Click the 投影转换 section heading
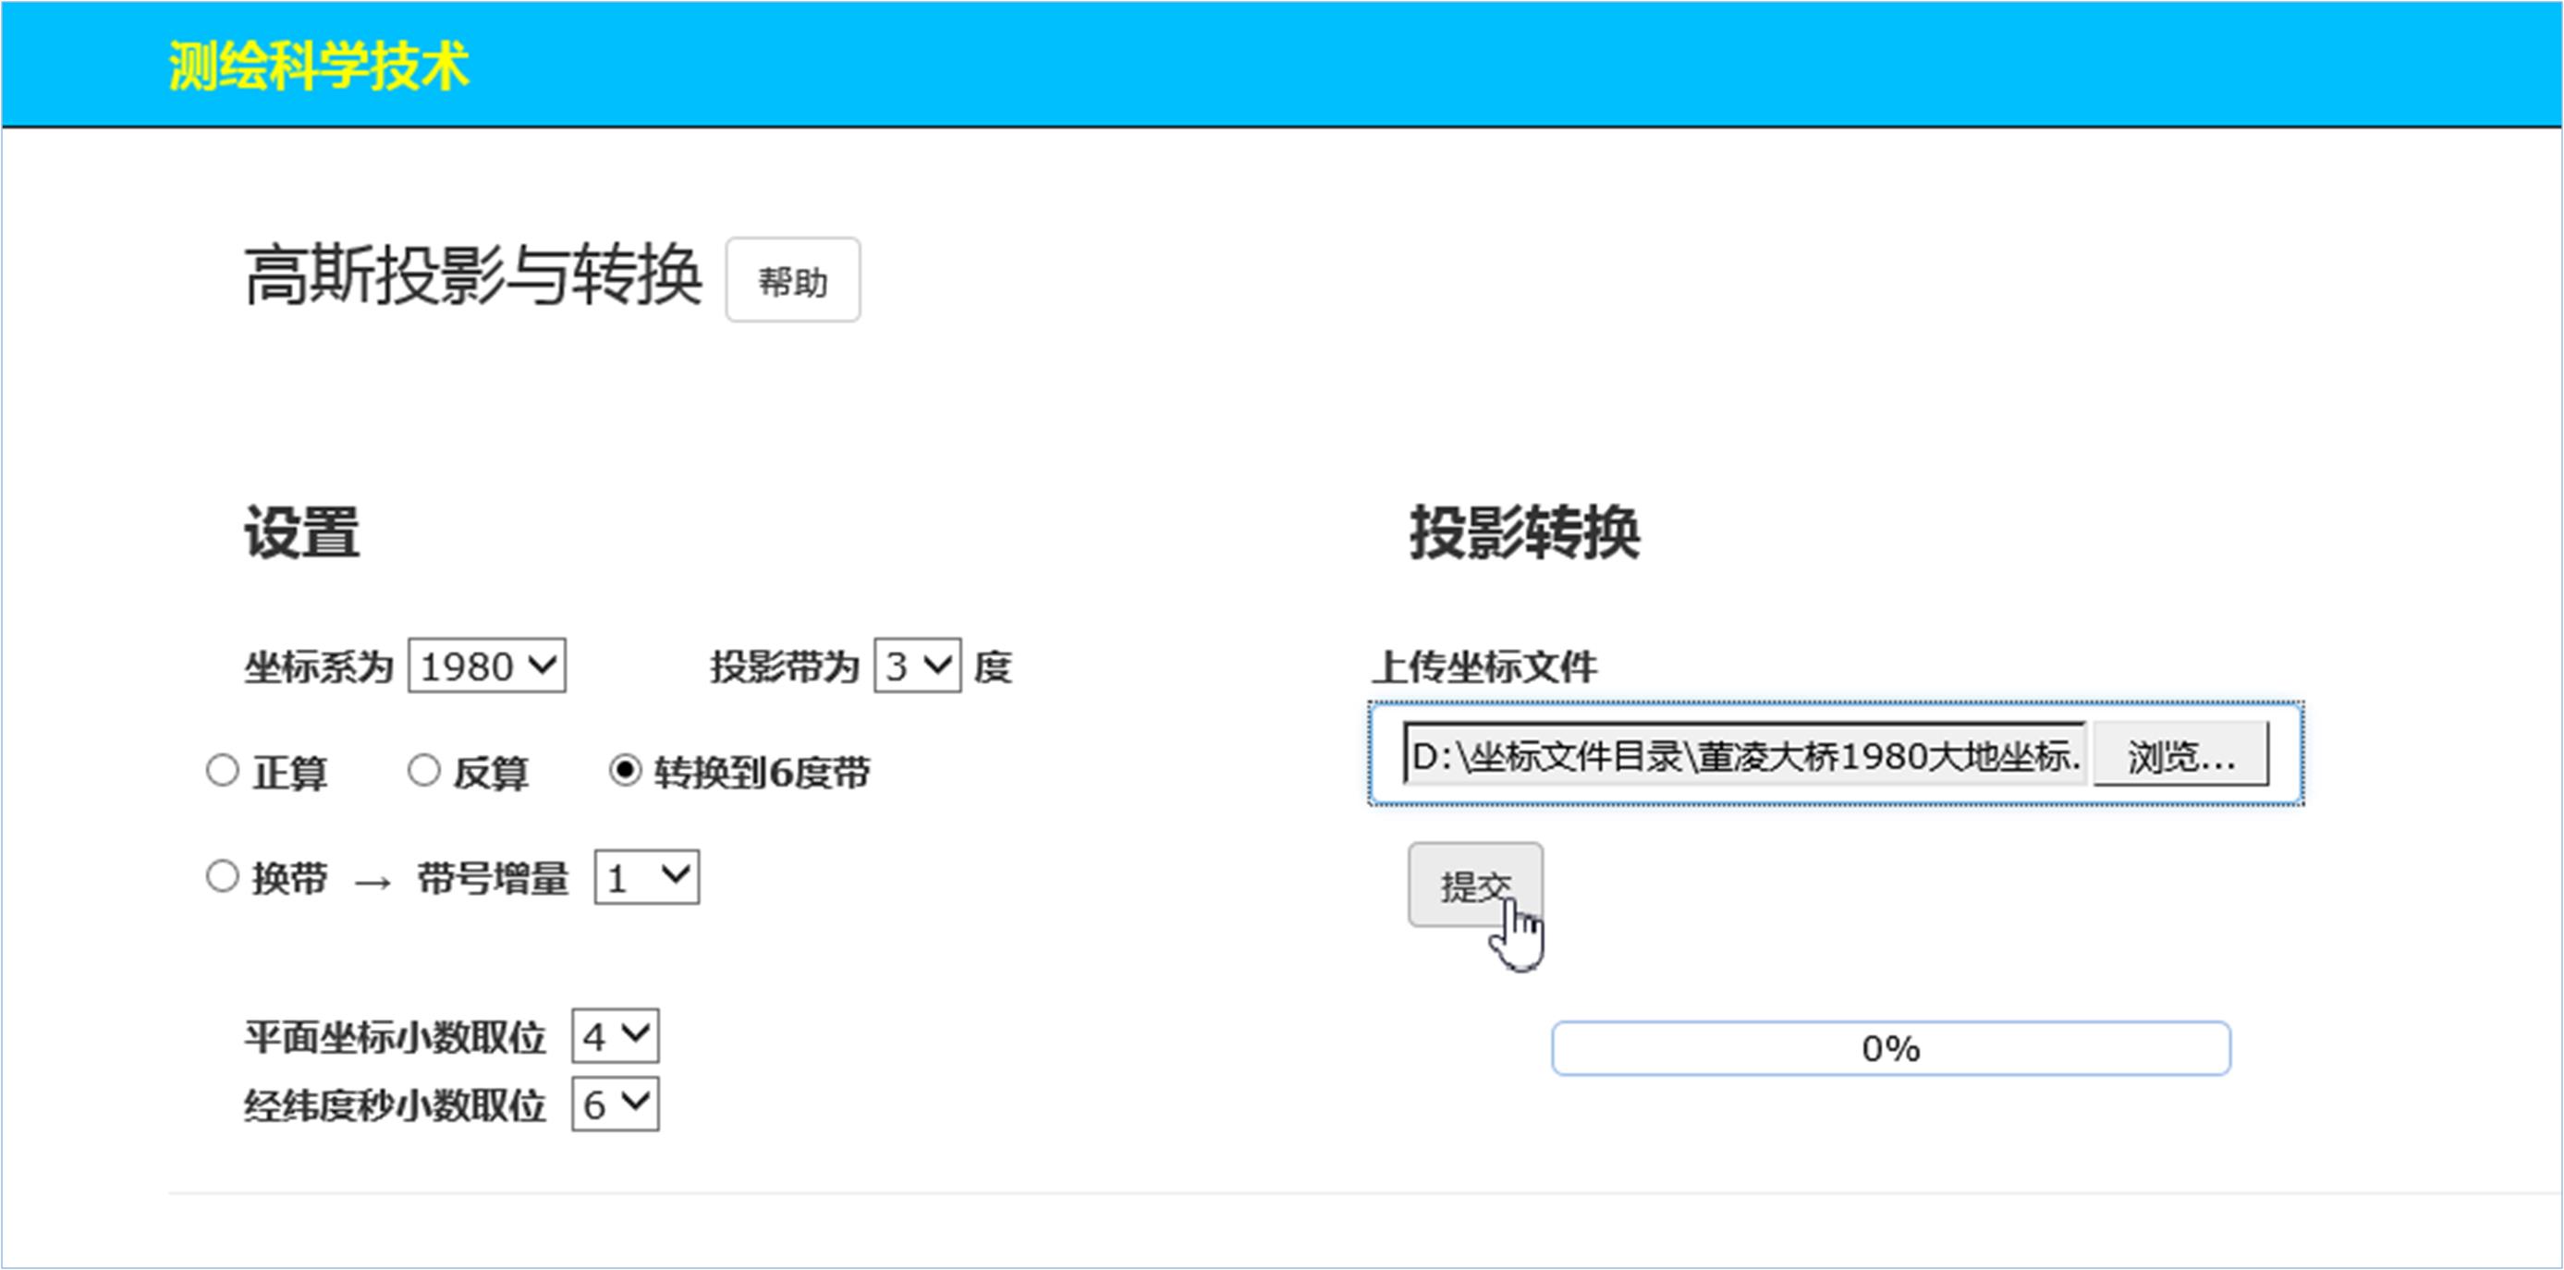Screen dimensions: 2564x1270 [x=1523, y=532]
